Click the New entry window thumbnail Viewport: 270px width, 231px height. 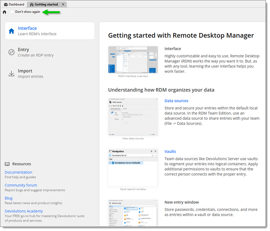[x=133, y=213]
